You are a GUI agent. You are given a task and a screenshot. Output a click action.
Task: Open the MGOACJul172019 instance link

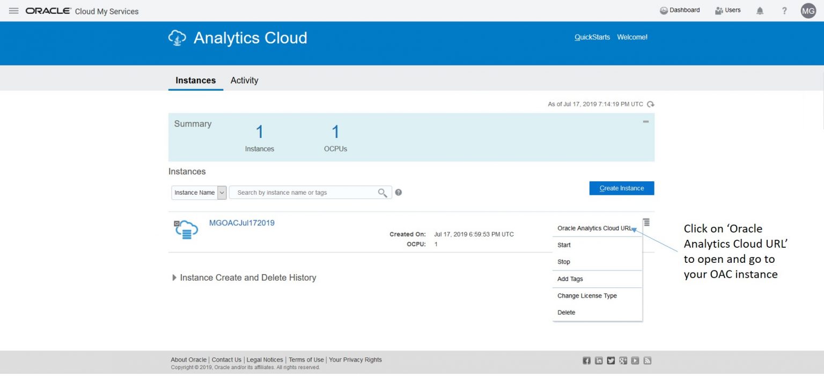(241, 222)
